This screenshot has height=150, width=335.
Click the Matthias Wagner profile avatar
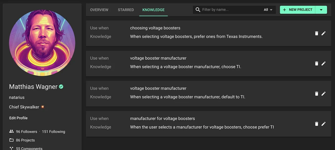click(x=42, y=43)
